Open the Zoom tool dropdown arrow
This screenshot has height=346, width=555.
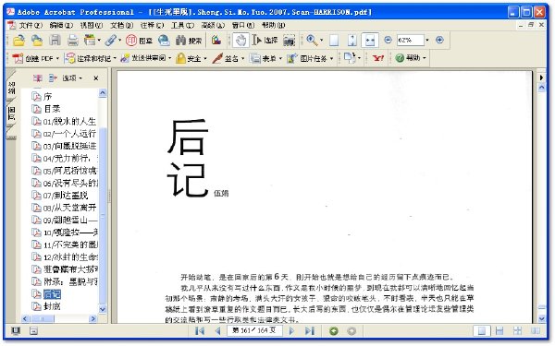[321, 41]
